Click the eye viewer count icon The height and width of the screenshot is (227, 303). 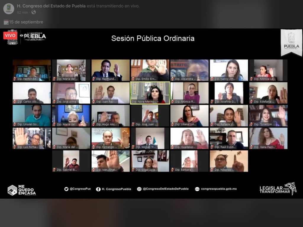22,35
